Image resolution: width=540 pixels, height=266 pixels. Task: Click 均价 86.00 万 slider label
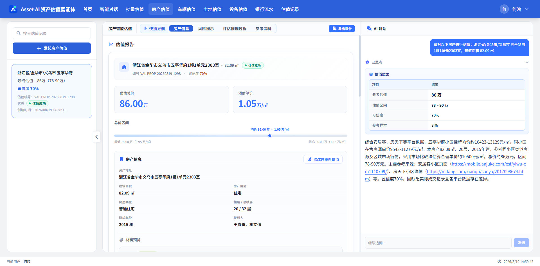click(x=270, y=129)
